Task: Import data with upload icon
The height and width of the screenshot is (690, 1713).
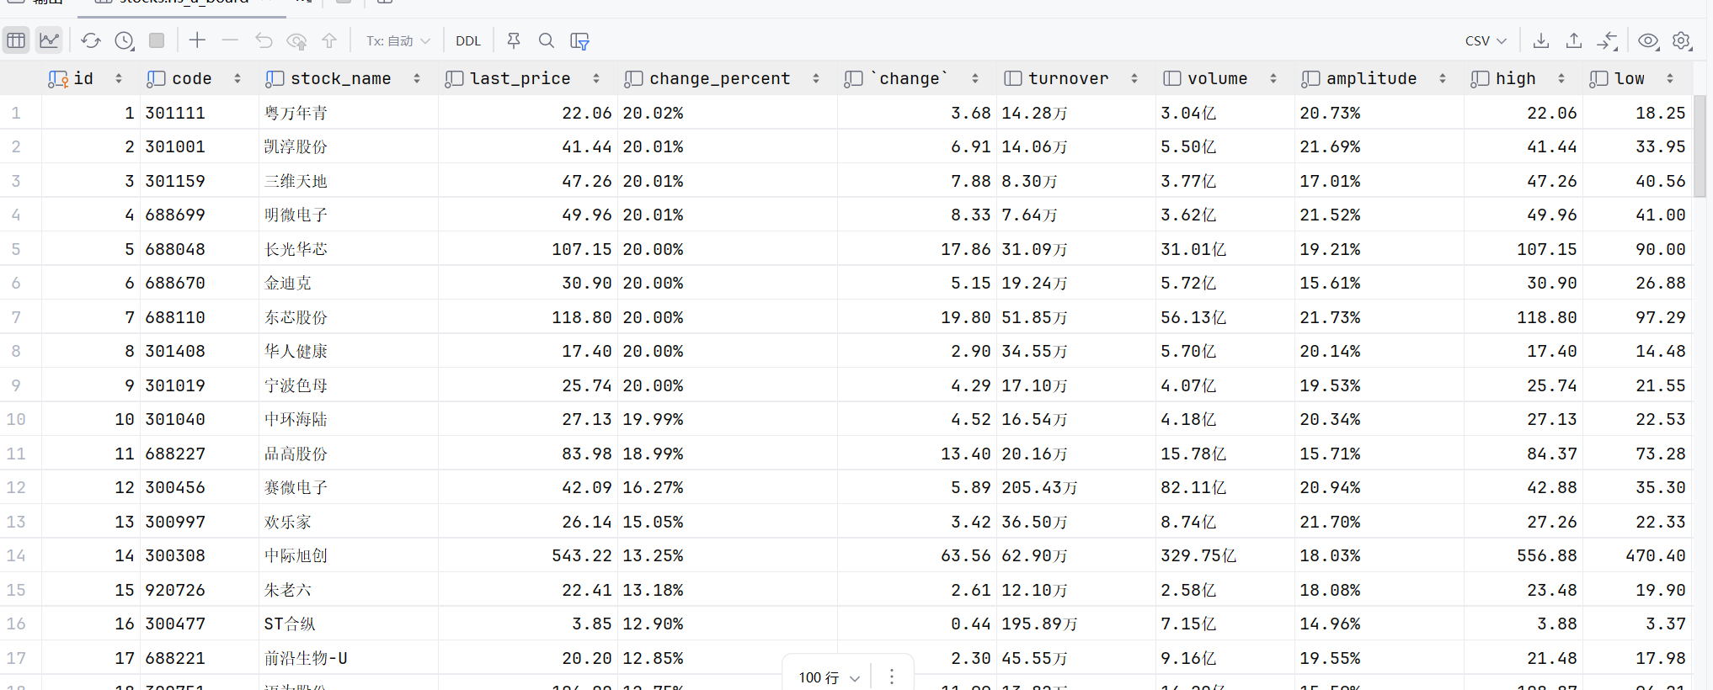Action: click(x=1574, y=40)
